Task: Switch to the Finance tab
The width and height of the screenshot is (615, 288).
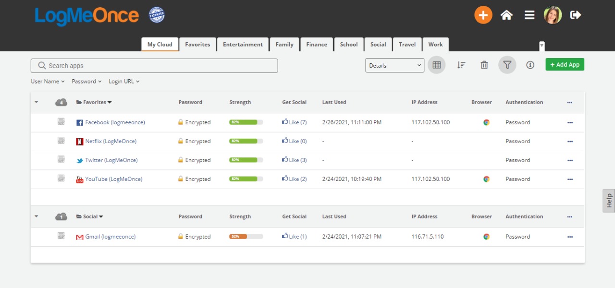Action: pyautogui.click(x=317, y=44)
